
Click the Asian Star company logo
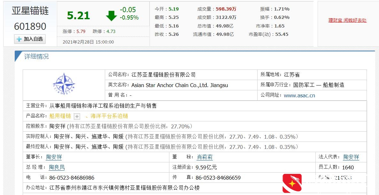64,85
